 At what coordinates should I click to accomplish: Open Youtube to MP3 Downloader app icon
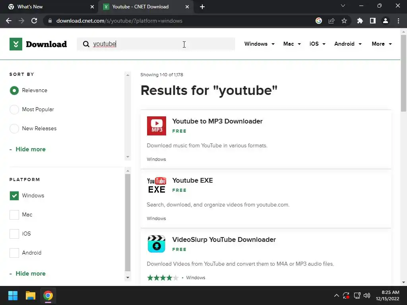coord(157,126)
